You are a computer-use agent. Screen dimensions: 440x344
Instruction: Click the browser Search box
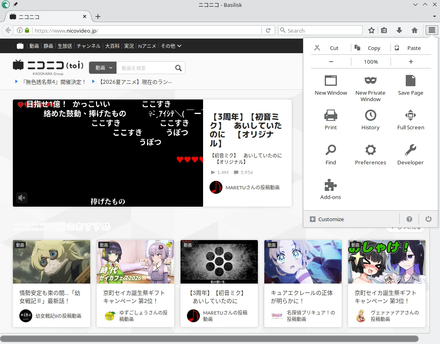[x=320, y=31]
